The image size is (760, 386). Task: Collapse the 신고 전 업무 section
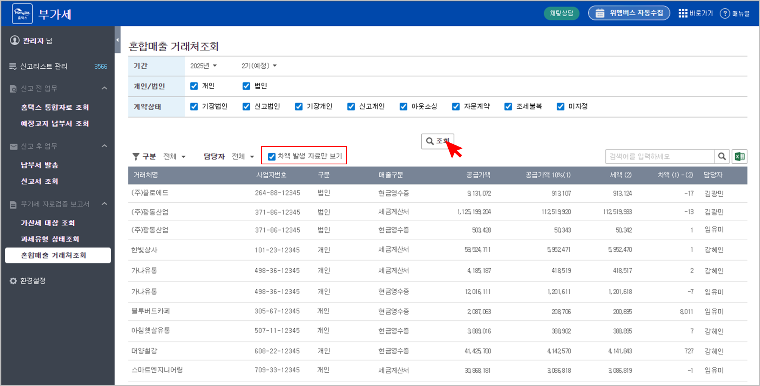point(104,88)
